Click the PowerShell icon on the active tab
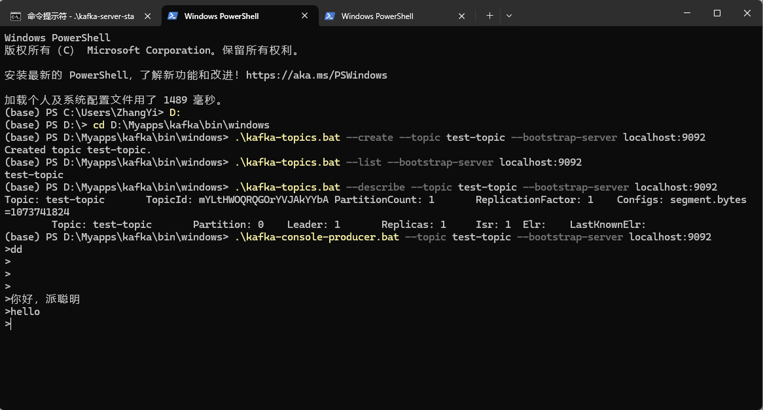 [172, 16]
